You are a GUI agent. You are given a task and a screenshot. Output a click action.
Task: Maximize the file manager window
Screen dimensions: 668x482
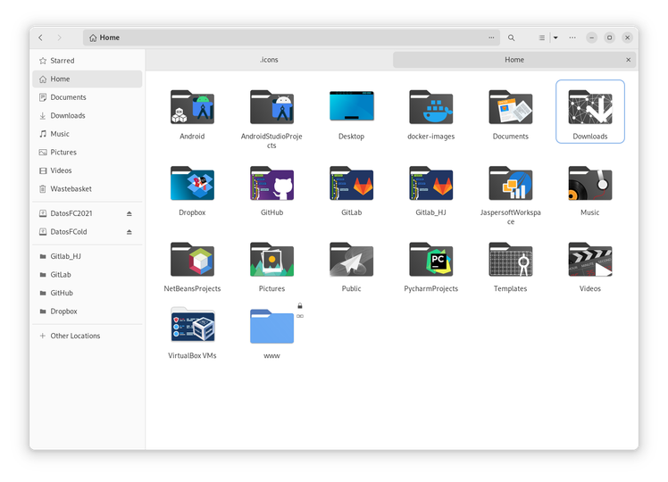[610, 37]
